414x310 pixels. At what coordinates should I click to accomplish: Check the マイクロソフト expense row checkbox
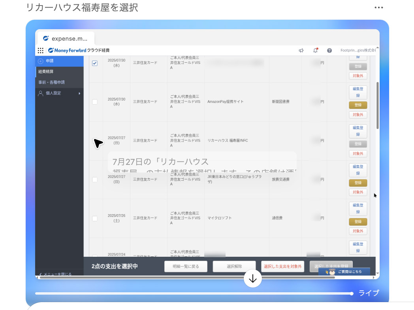[95, 218]
